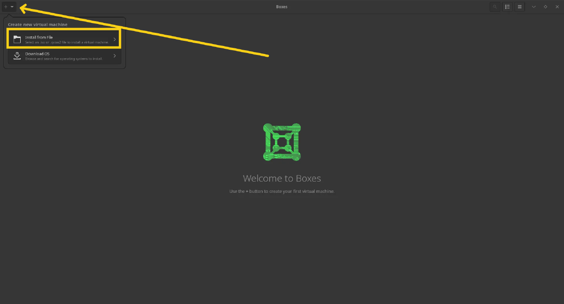
Task: Minimize the Boxes window
Action: coord(533,7)
